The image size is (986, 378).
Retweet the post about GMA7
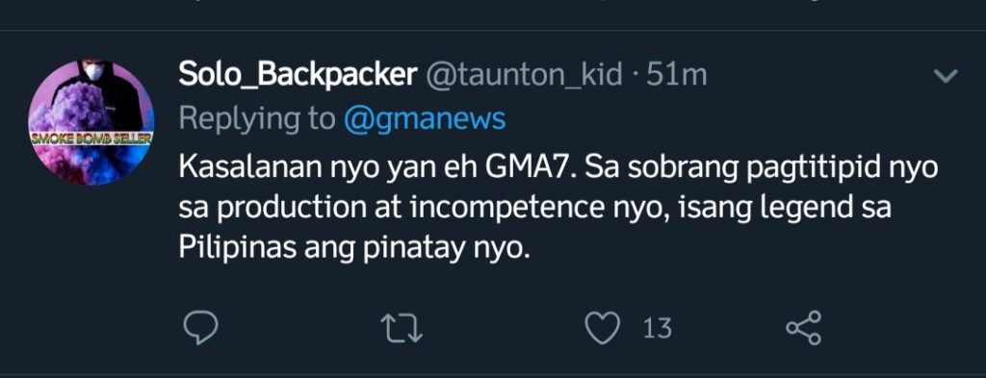pyautogui.click(x=402, y=328)
